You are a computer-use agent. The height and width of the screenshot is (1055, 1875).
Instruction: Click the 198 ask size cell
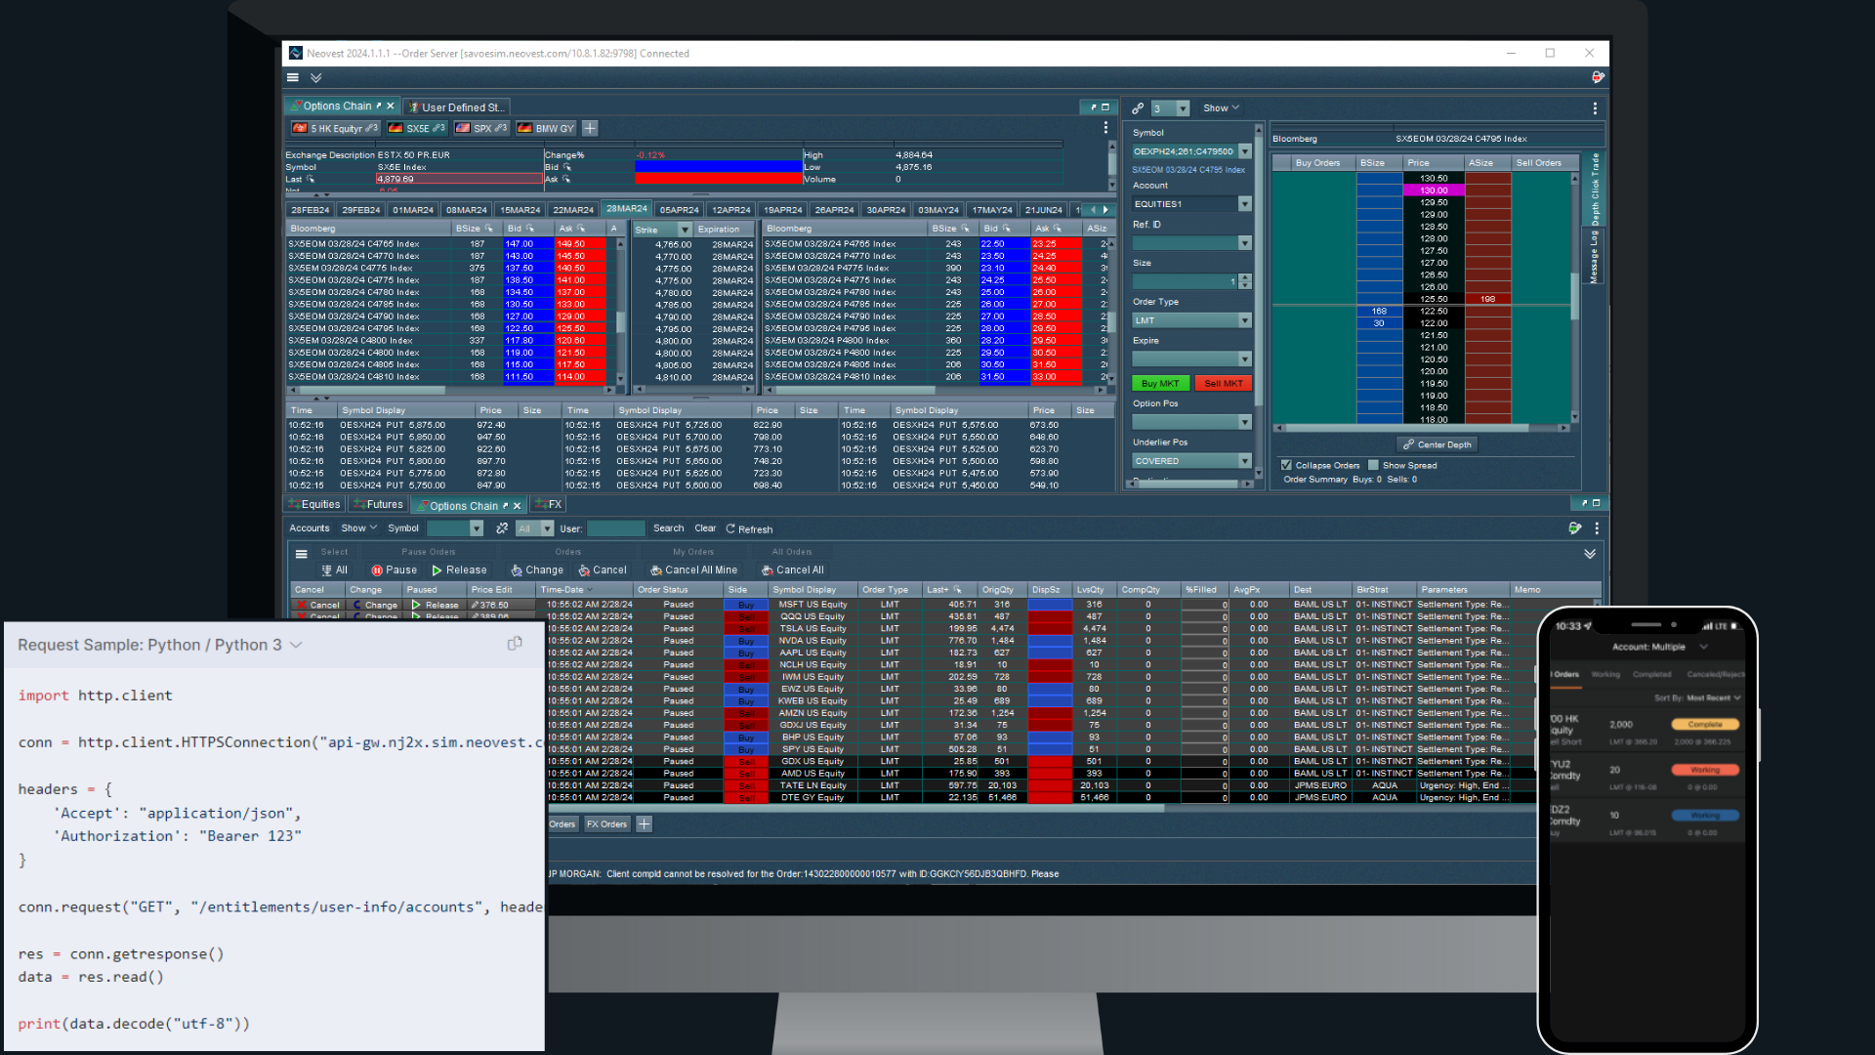point(1487,299)
